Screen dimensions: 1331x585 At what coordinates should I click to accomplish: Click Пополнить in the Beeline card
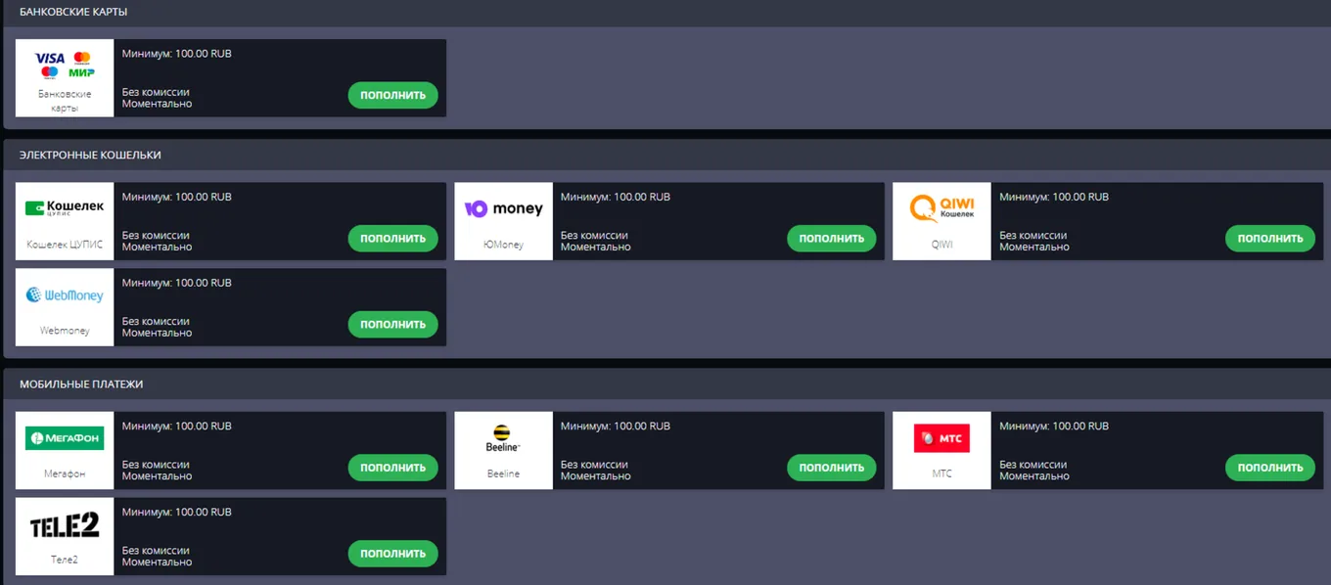point(831,468)
